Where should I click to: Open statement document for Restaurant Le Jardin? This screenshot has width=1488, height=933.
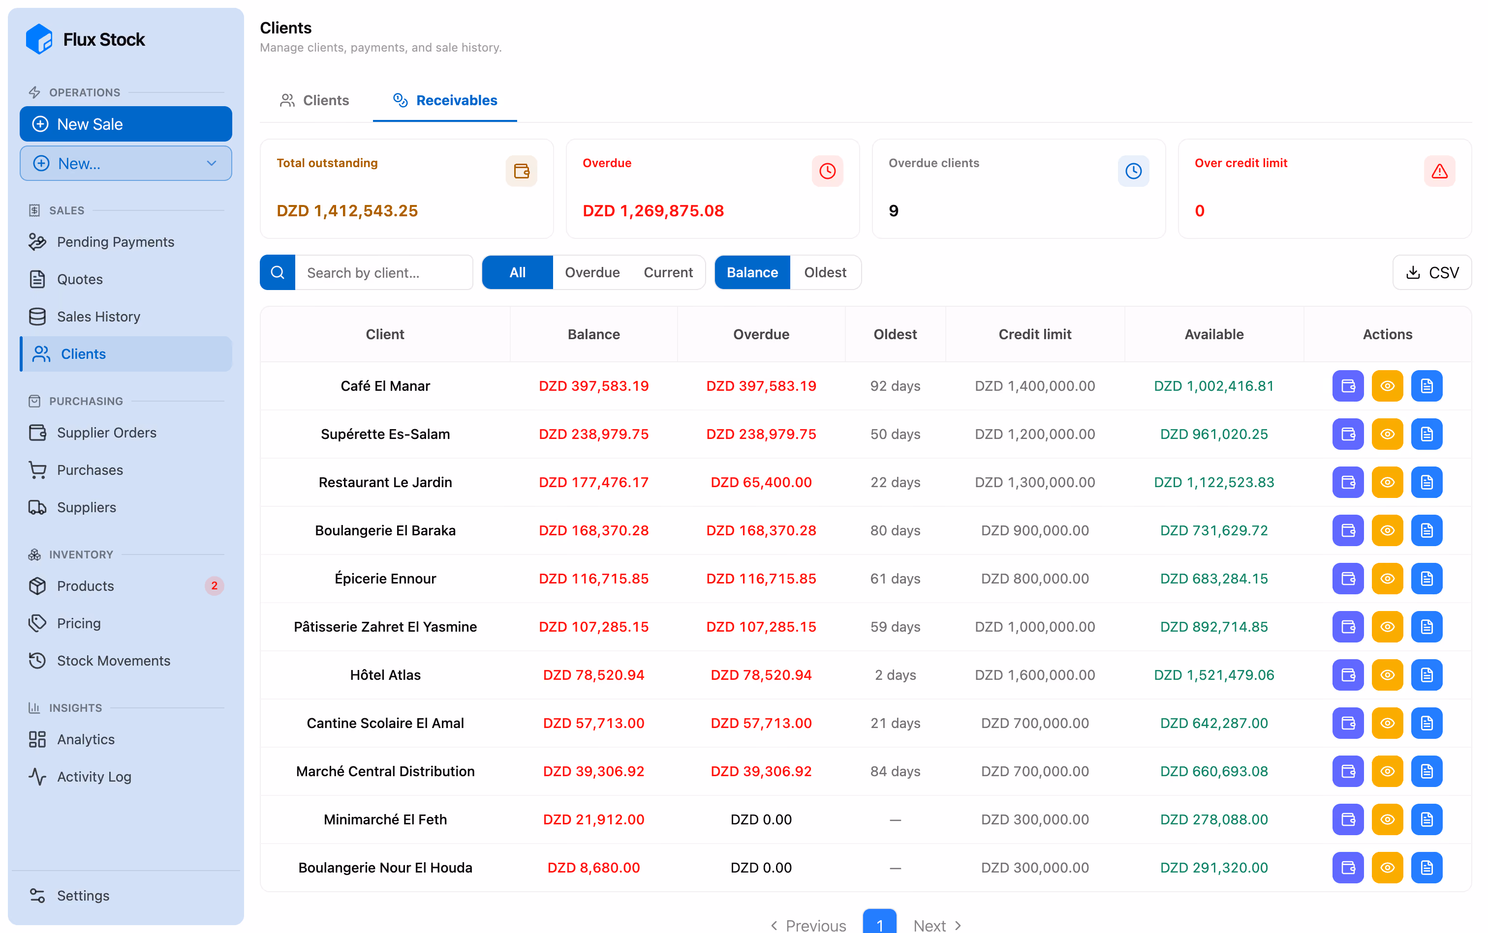click(1426, 482)
